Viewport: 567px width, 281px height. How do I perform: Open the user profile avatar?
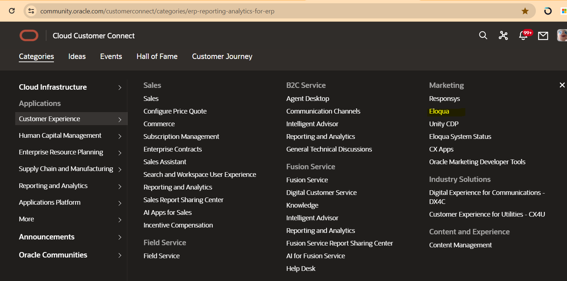tap(562, 35)
